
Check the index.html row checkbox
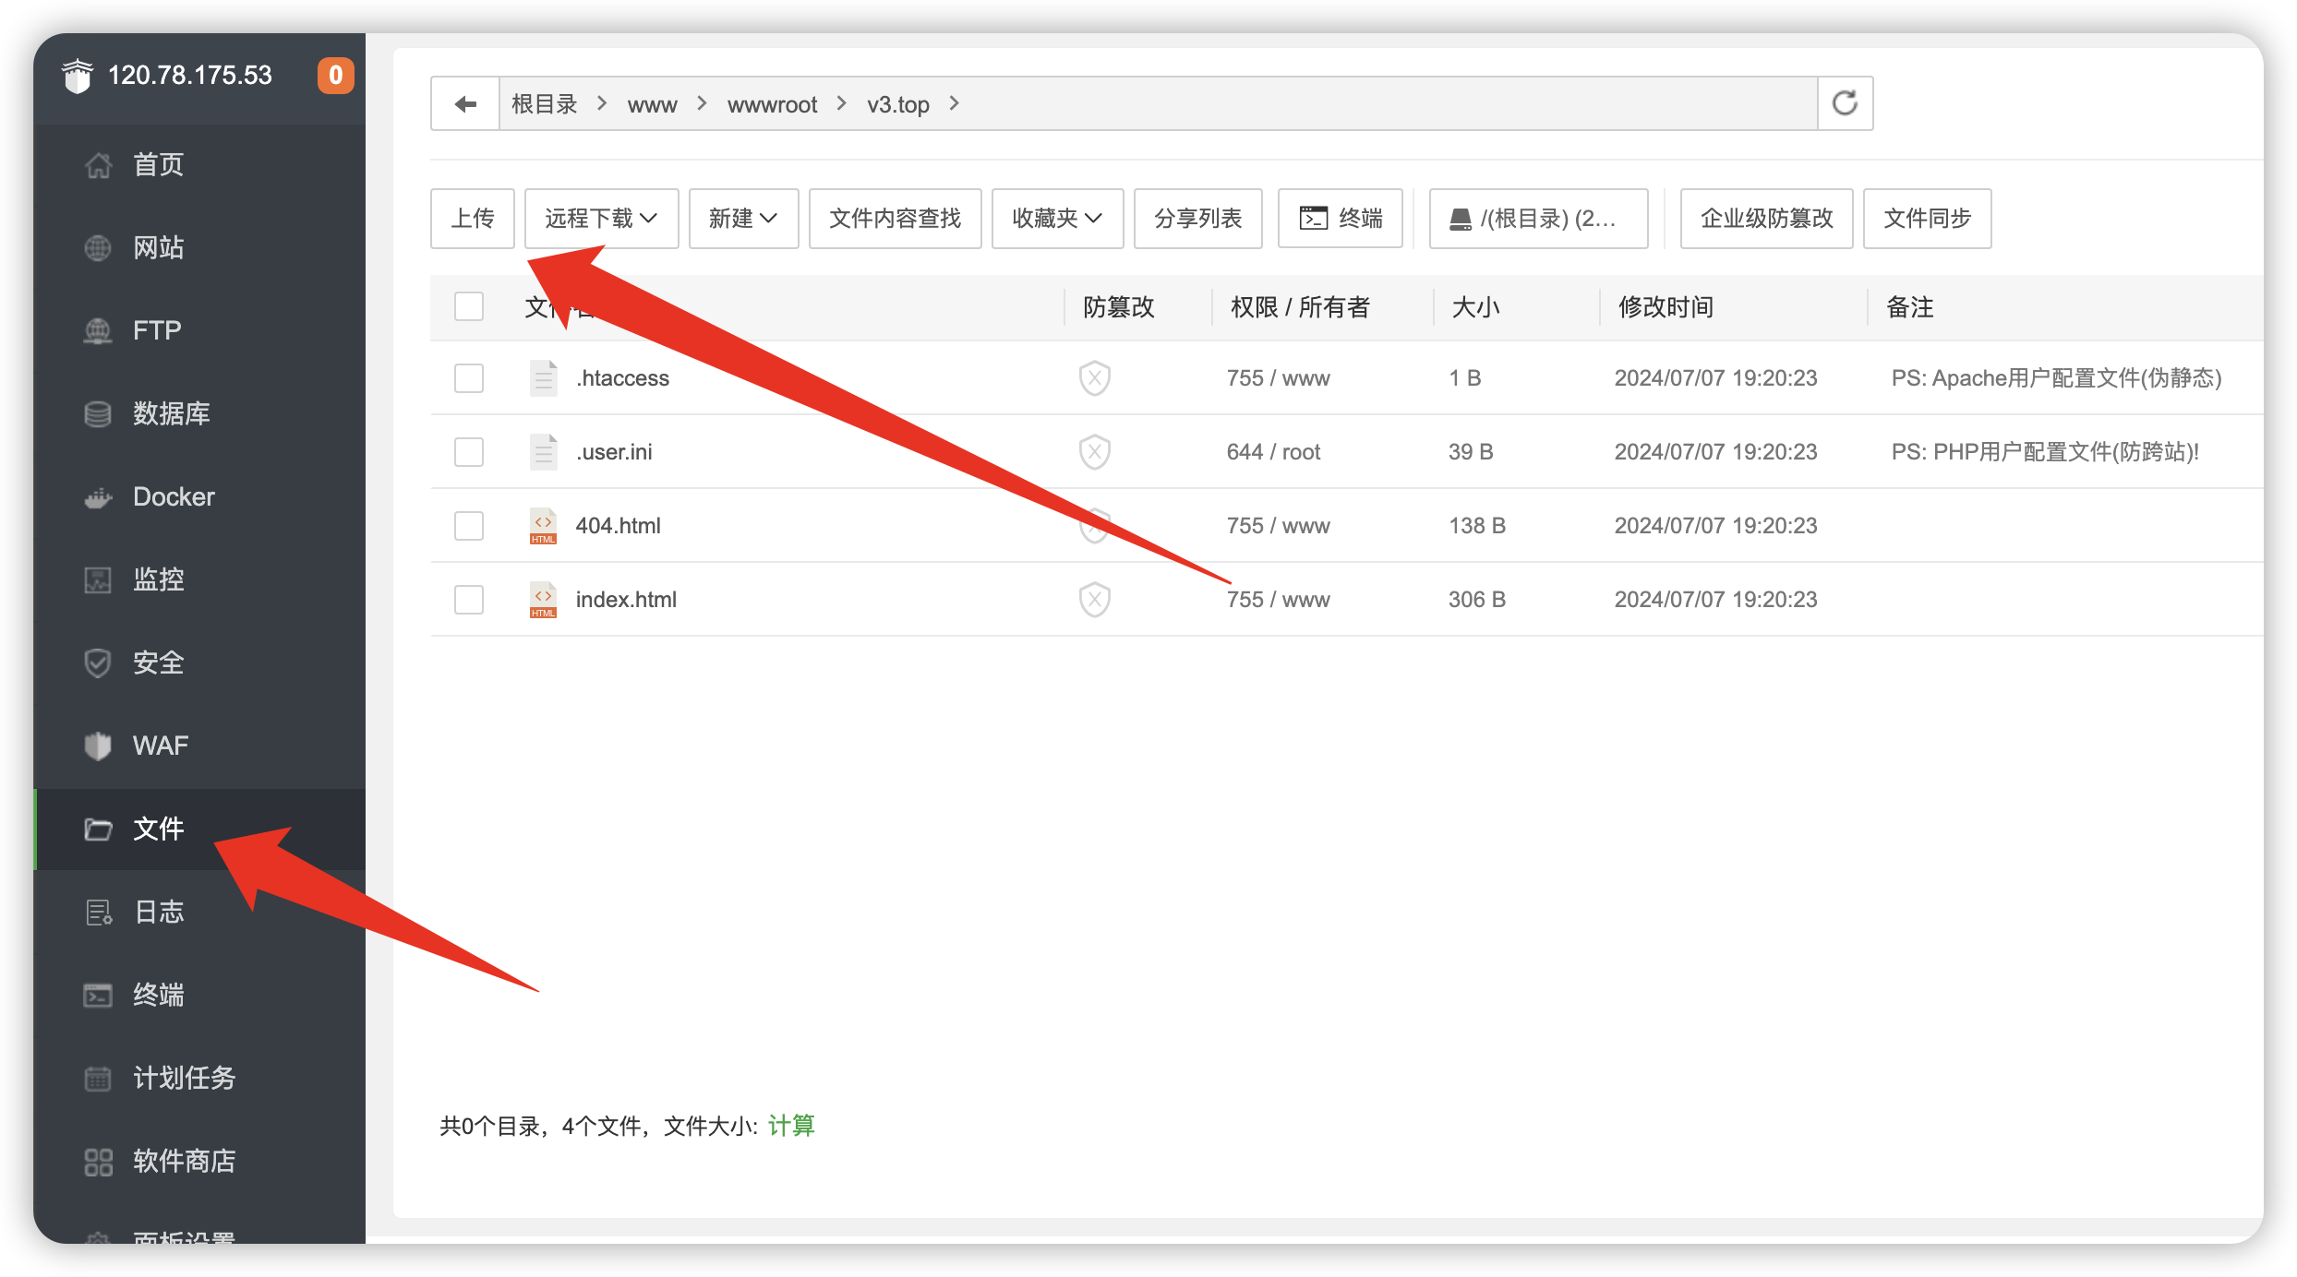[x=469, y=600]
